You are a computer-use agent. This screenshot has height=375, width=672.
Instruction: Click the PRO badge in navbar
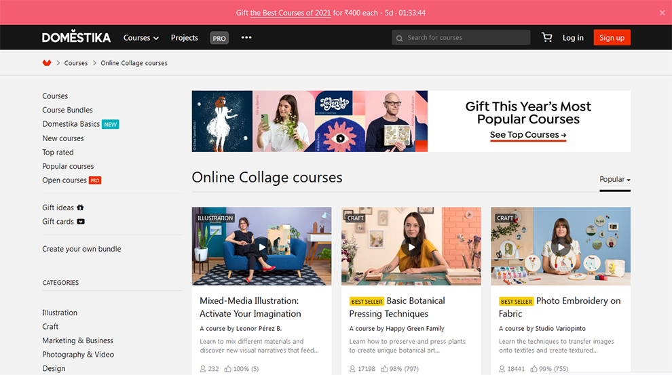click(x=219, y=38)
